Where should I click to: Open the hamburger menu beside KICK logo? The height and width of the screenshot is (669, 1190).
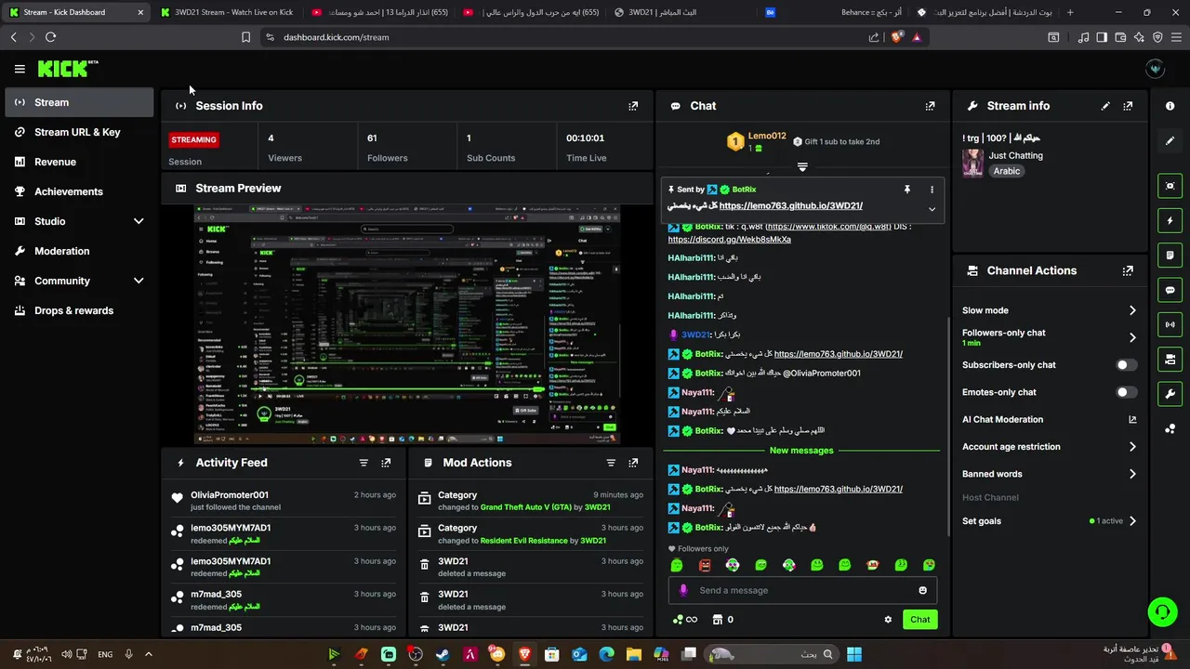20,68
